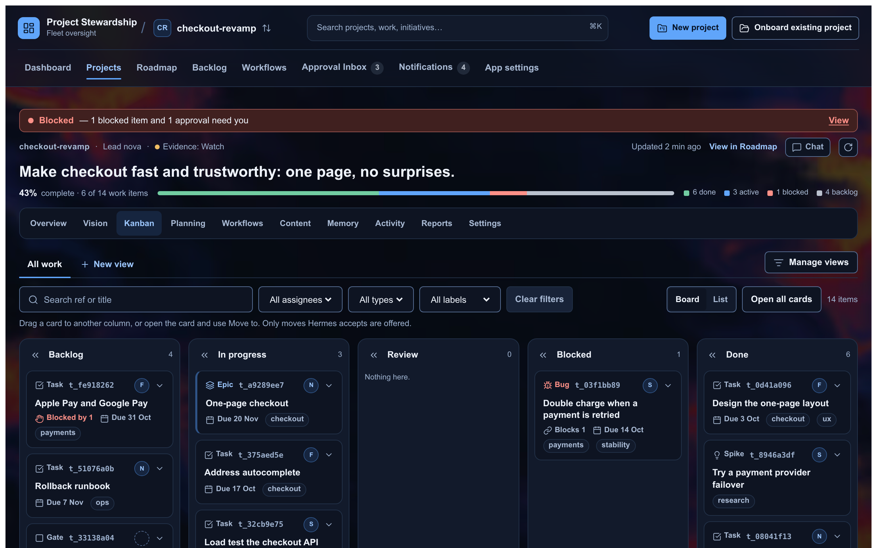Collapse the In progress column
This screenshot has width=877, height=548.
pos(205,355)
